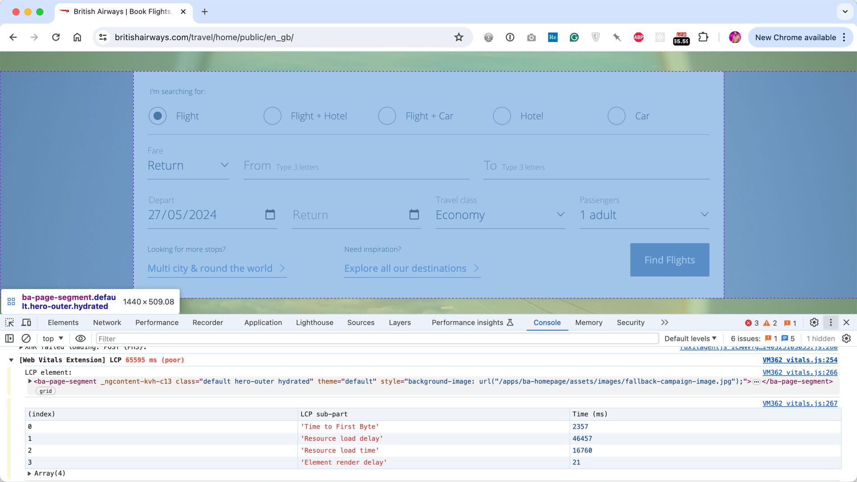Click the errors count badge showing 3
Image resolution: width=857 pixels, height=482 pixels.
click(752, 323)
